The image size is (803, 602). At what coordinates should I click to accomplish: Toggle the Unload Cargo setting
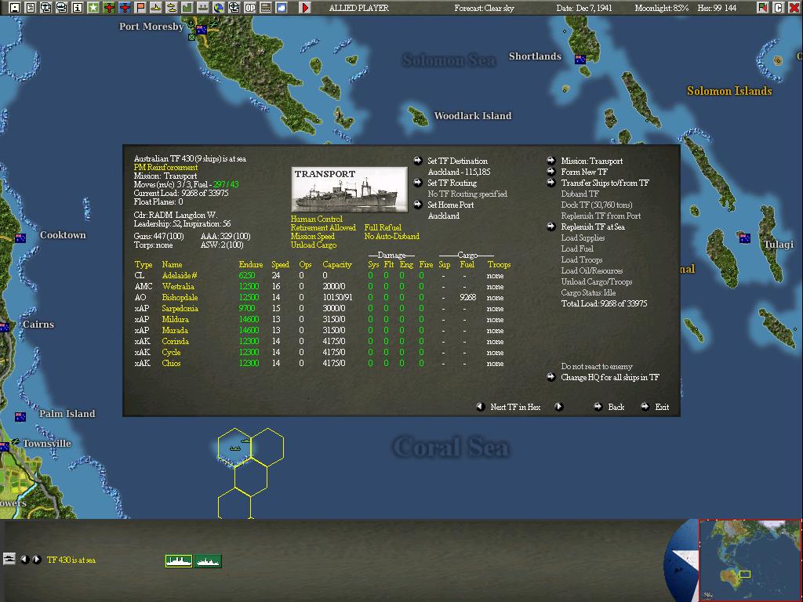click(314, 245)
